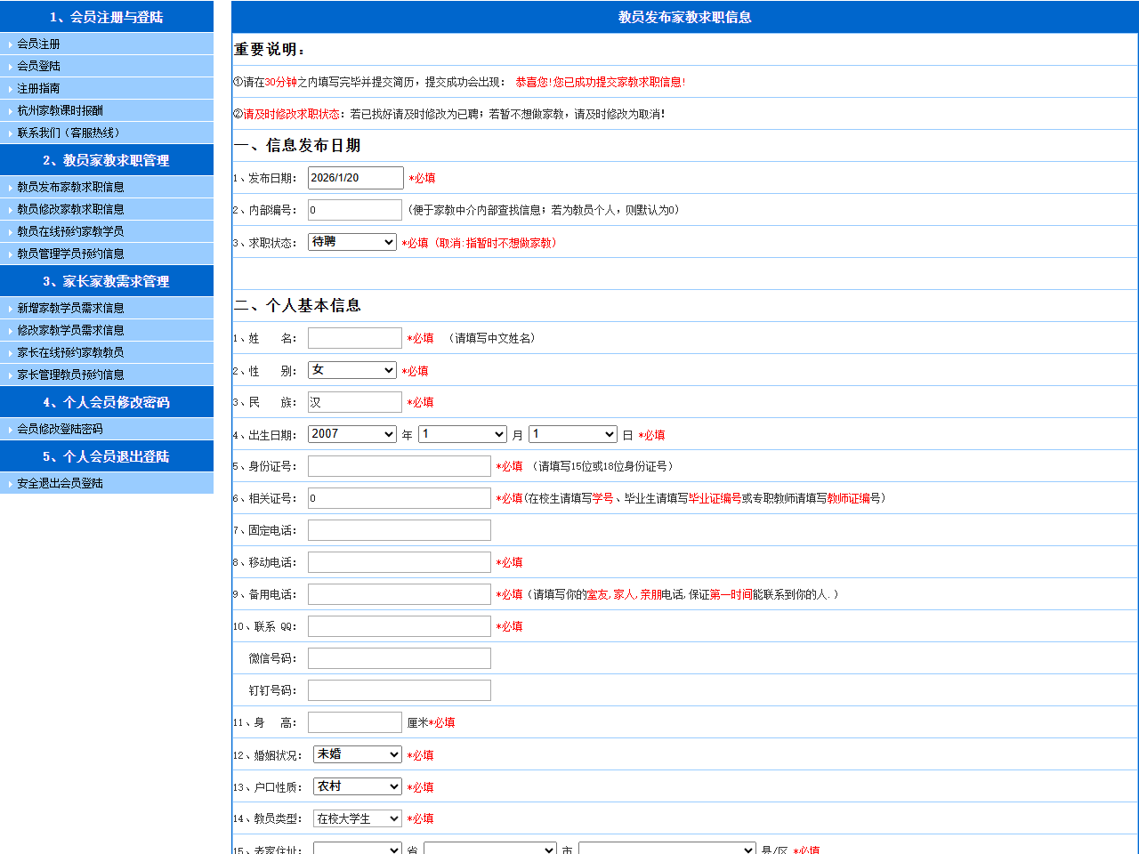Open the birth year dropdown showing 2007

[351, 434]
